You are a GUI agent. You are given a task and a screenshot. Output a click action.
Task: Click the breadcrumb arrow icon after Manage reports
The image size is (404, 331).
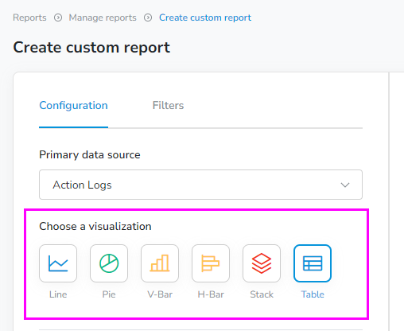pyautogui.click(x=148, y=18)
